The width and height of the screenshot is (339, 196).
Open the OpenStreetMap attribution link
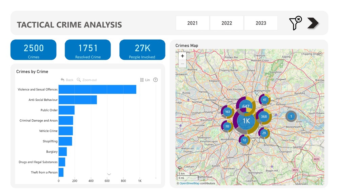(x=190, y=183)
